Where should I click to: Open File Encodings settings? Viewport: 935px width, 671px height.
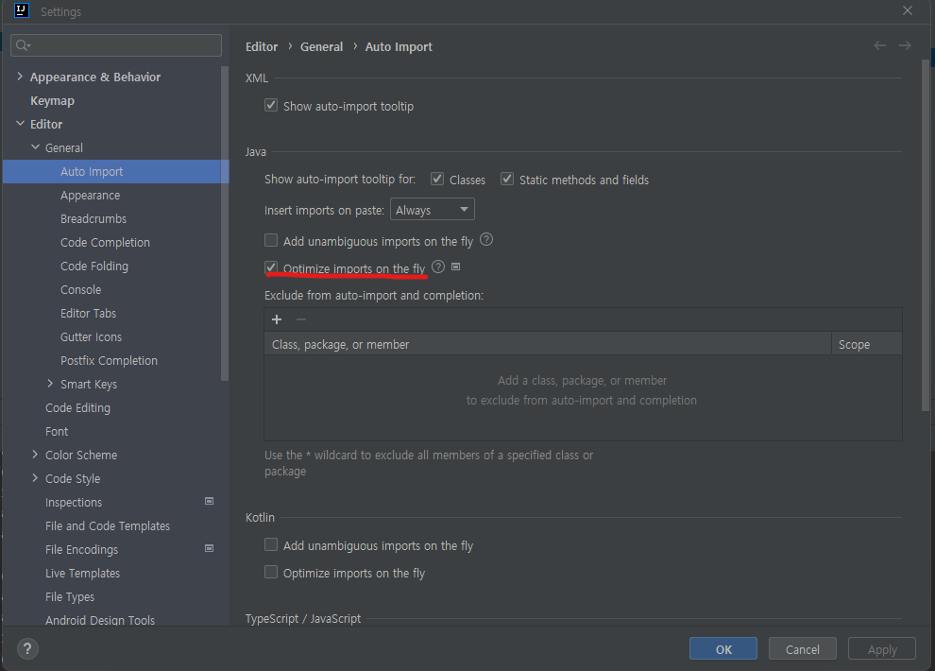tap(81, 550)
